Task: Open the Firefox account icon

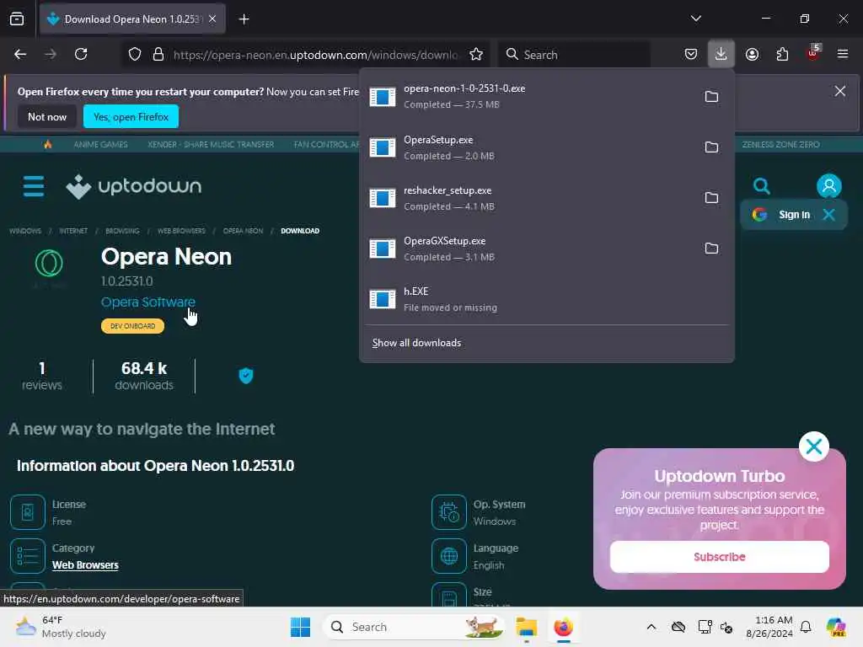Action: (x=752, y=54)
